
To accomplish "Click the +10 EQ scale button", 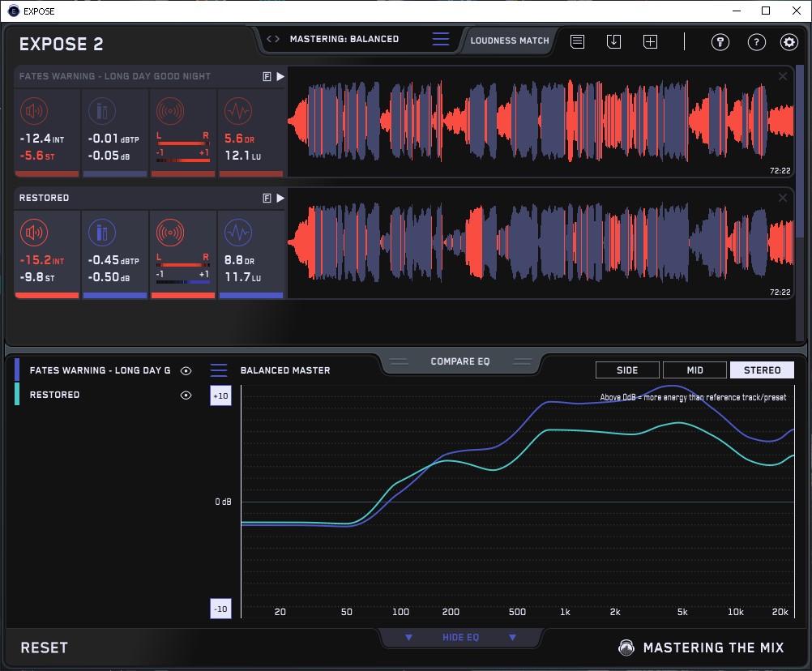I will (220, 395).
